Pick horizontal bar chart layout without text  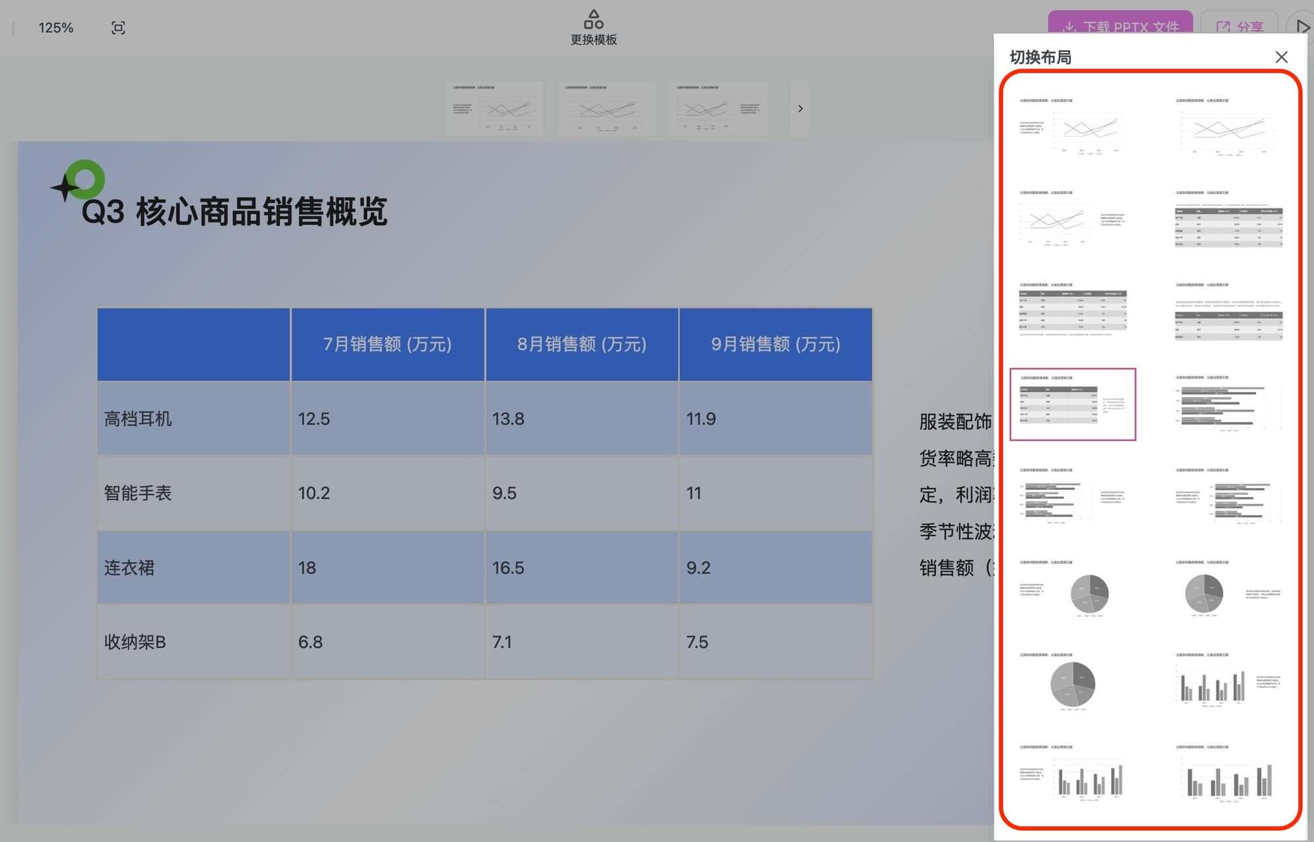1228,404
